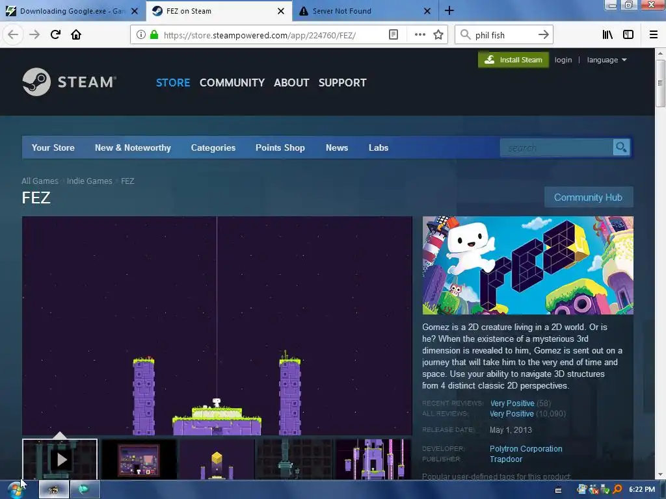Click the page vertical scrollbar thumb

660,83
